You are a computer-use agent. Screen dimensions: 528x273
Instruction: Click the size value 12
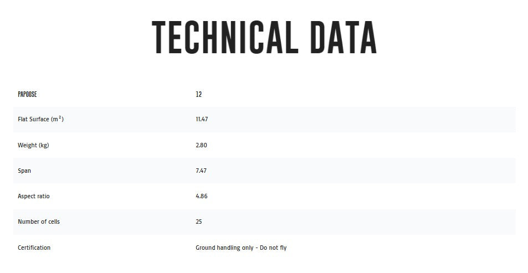click(x=199, y=94)
